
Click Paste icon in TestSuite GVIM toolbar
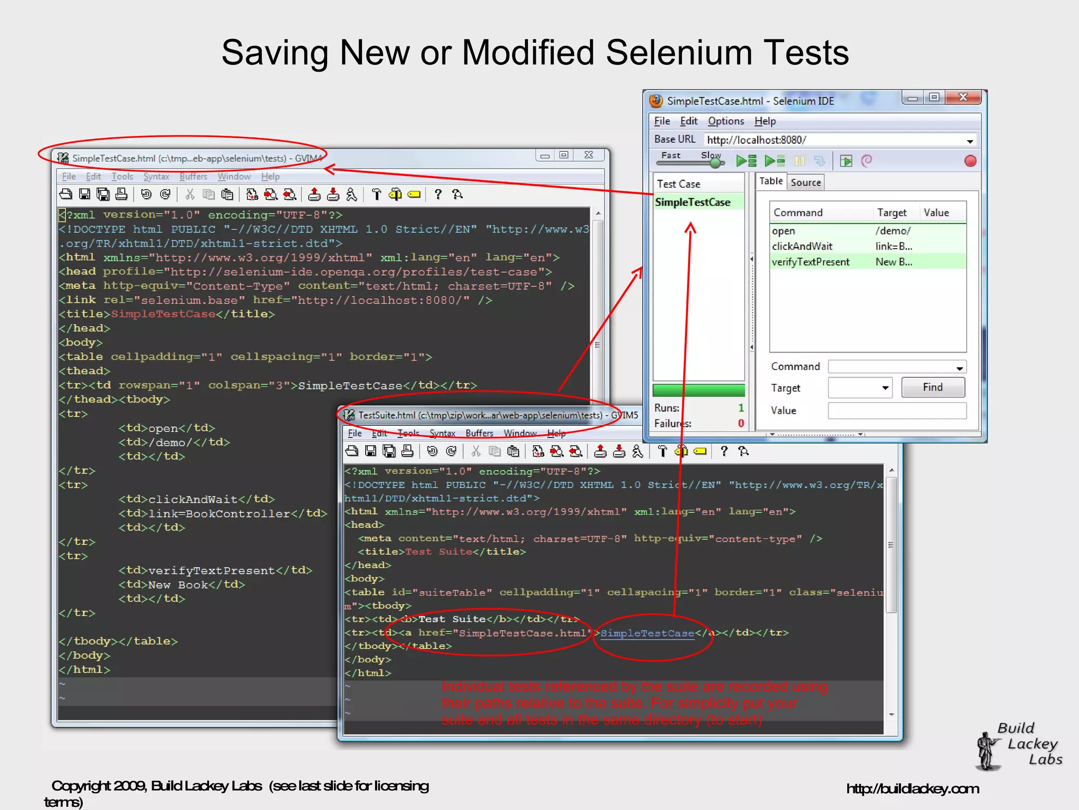tap(513, 451)
